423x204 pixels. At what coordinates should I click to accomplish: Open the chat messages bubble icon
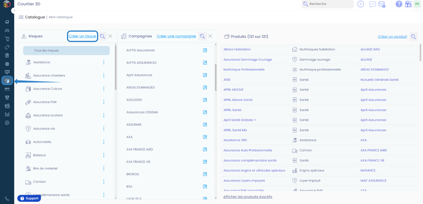pyautogui.click(x=372, y=4)
